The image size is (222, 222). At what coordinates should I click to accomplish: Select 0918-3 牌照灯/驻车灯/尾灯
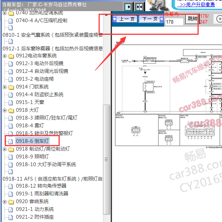47,118
